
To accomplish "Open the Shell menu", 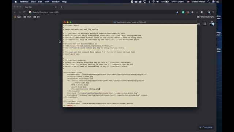I will coord(33,1).
